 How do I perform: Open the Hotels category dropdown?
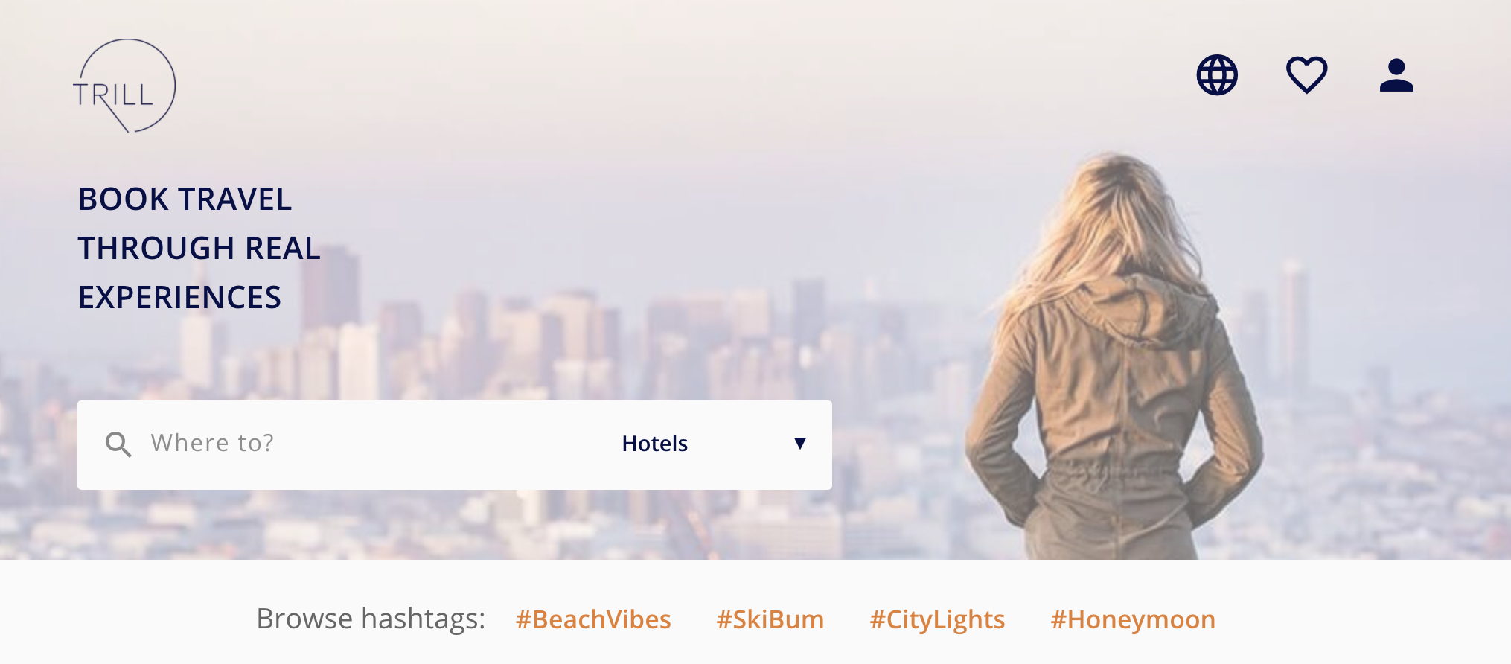tap(715, 444)
